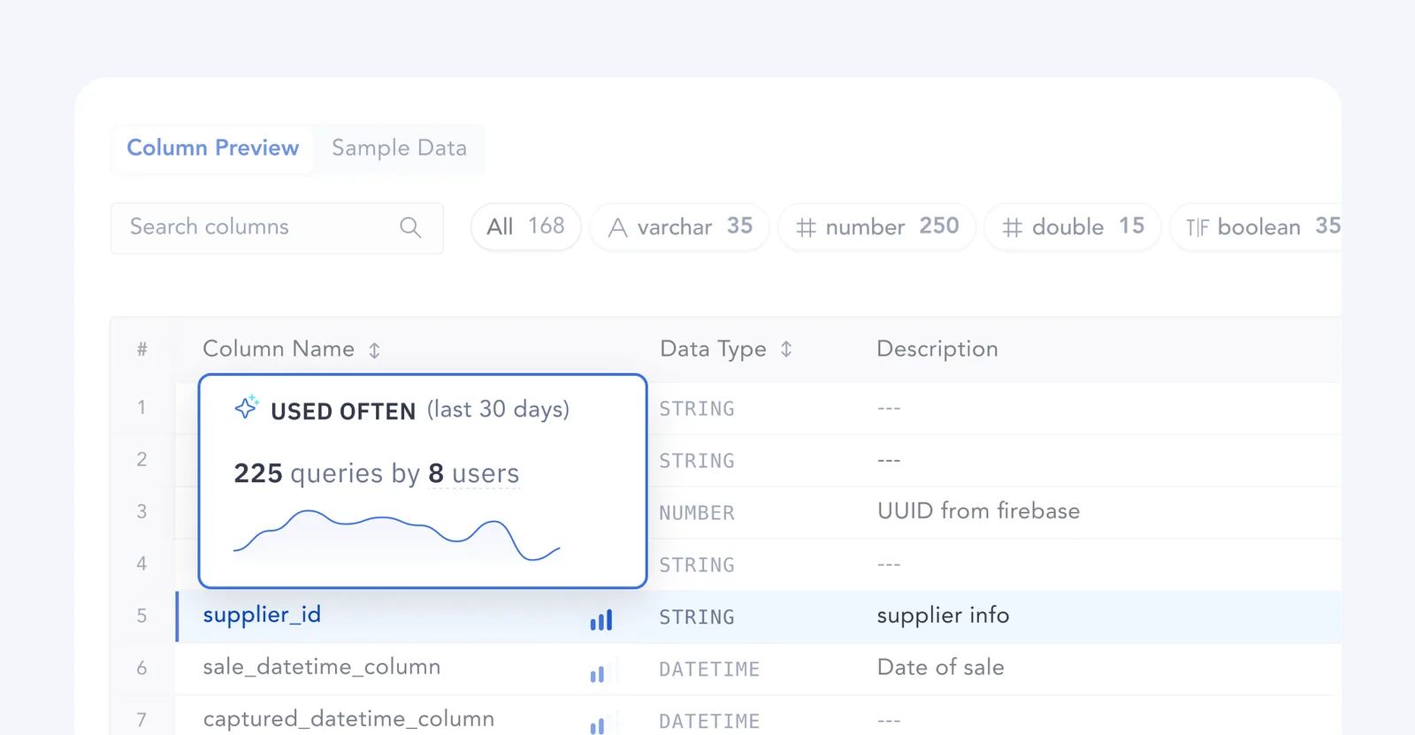This screenshot has height=735, width=1415.
Task: Click 'USED OFTEN' heading in popup
Action: point(343,411)
